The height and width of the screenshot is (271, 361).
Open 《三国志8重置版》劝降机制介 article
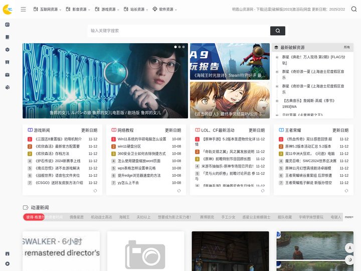click(x=58, y=139)
